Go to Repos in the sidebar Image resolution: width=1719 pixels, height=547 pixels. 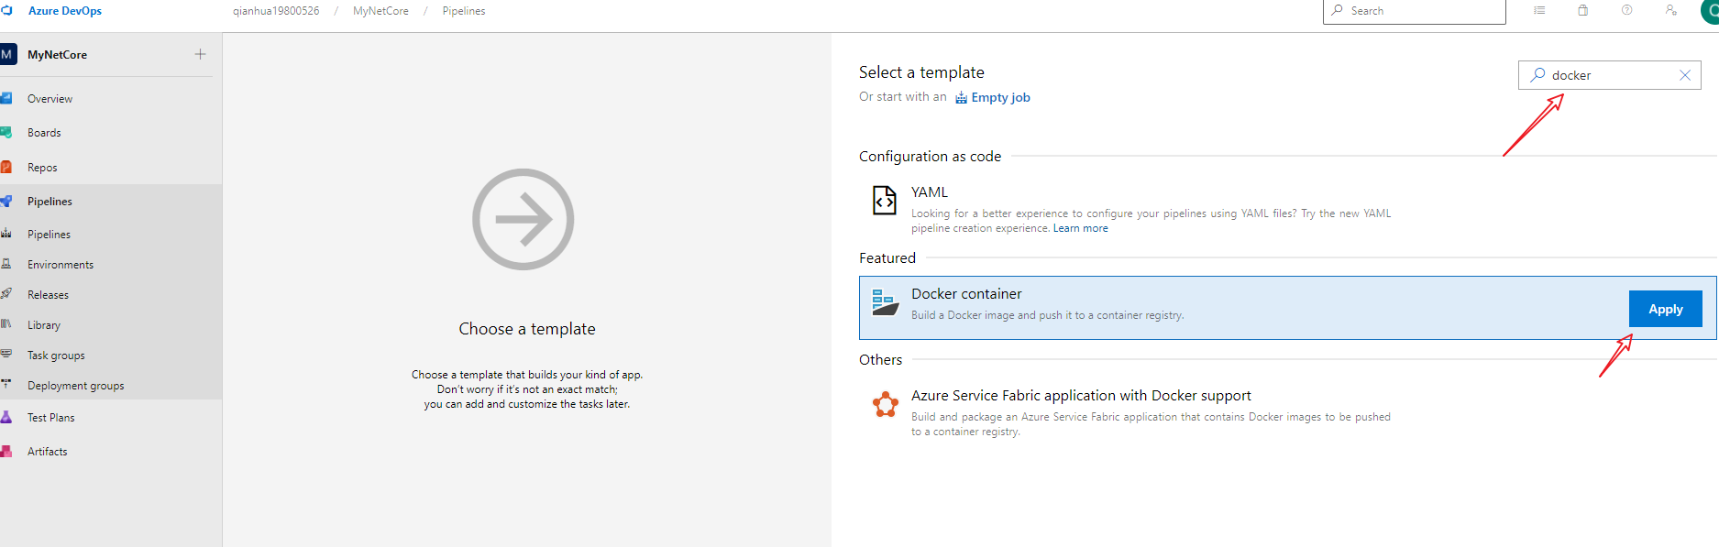42,168
